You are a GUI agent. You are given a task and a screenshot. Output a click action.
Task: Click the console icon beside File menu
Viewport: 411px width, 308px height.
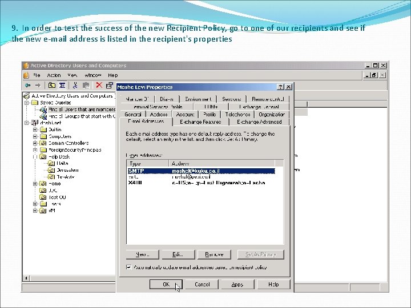click(x=26, y=75)
